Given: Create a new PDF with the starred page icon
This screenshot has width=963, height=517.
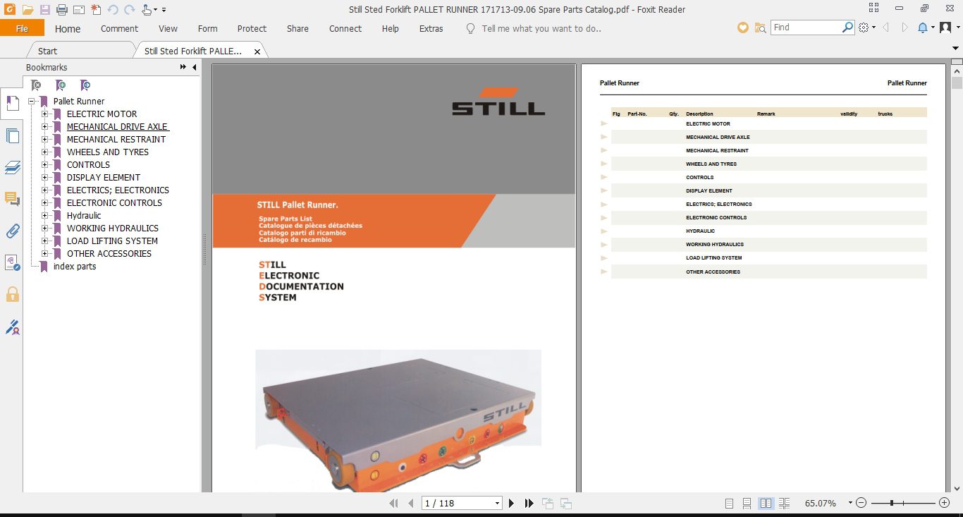Looking at the screenshot, I should (x=96, y=10).
